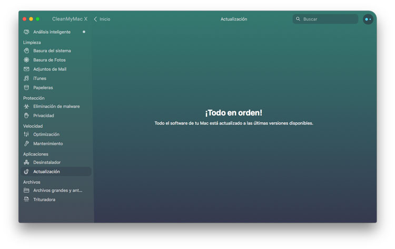Viewport: 395px width, 249px height.
Task: Click the Papeleras trash icon
Action: click(x=26, y=88)
